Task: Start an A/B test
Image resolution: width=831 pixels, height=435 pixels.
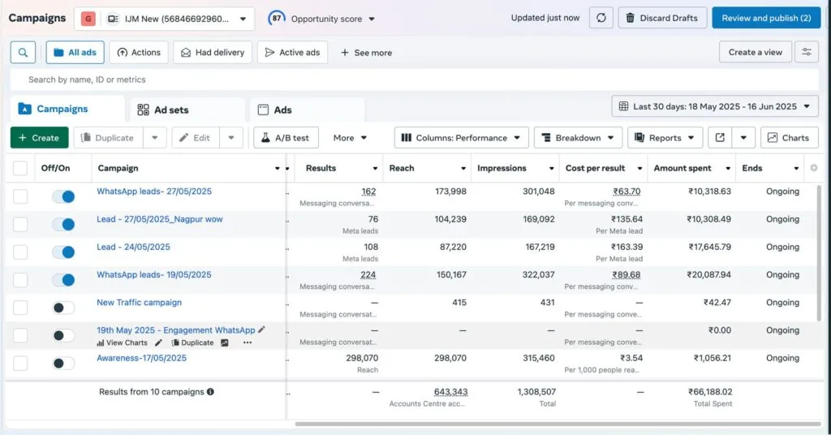Action: 286,138
